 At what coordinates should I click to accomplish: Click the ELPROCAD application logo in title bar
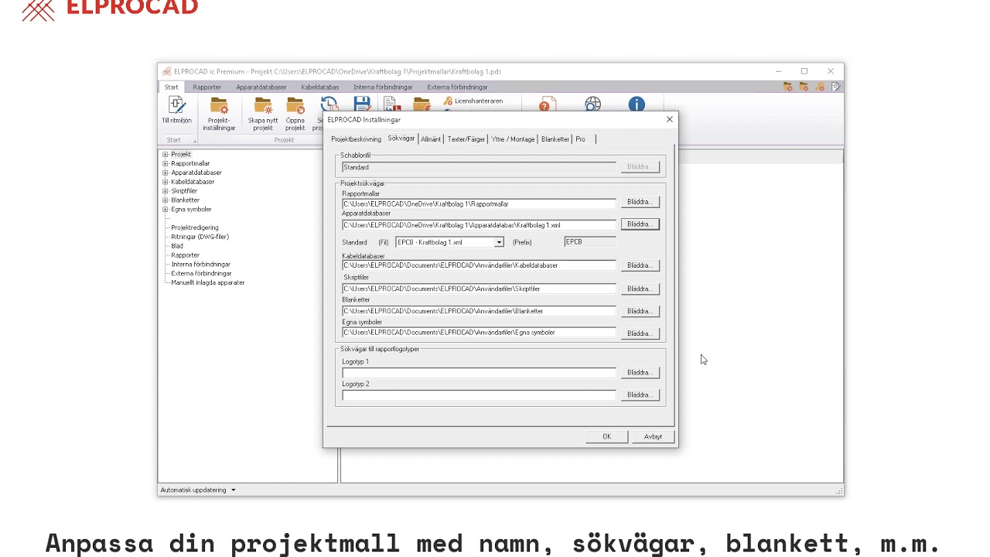pos(166,71)
